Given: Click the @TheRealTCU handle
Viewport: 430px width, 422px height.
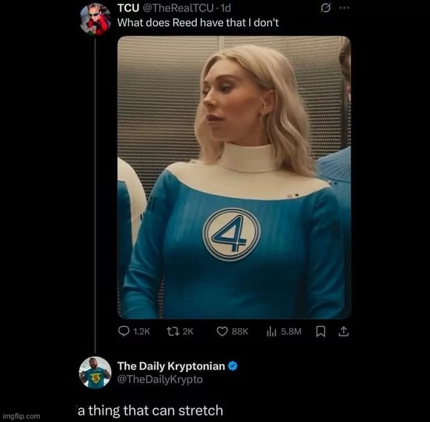Looking at the screenshot, I should click(177, 8).
